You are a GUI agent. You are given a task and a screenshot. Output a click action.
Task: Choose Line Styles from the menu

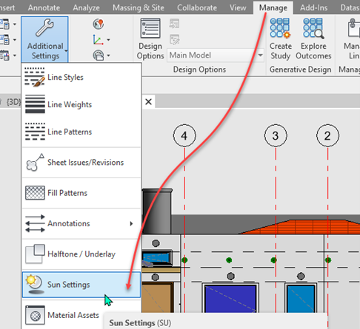pos(81,77)
